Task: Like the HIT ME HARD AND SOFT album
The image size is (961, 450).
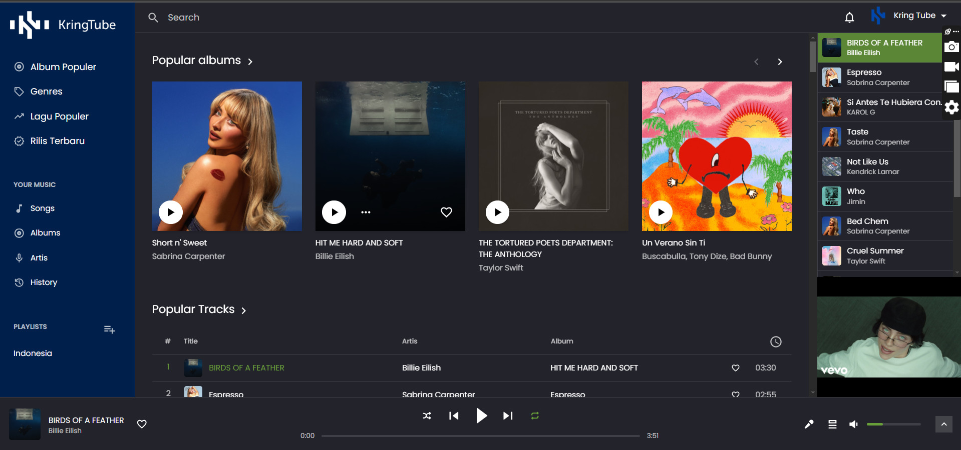Action: (x=446, y=212)
